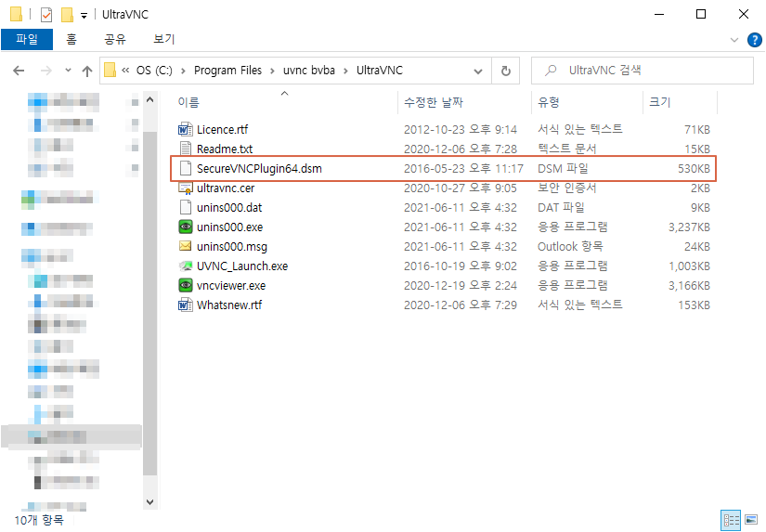Open the 공유 ribbon tab
This screenshot has width=766, height=532.
click(x=115, y=39)
